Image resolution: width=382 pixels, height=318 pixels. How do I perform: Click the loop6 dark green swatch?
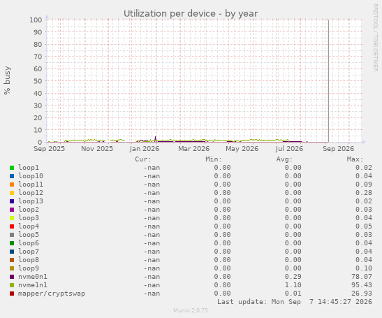pyautogui.click(x=12, y=243)
